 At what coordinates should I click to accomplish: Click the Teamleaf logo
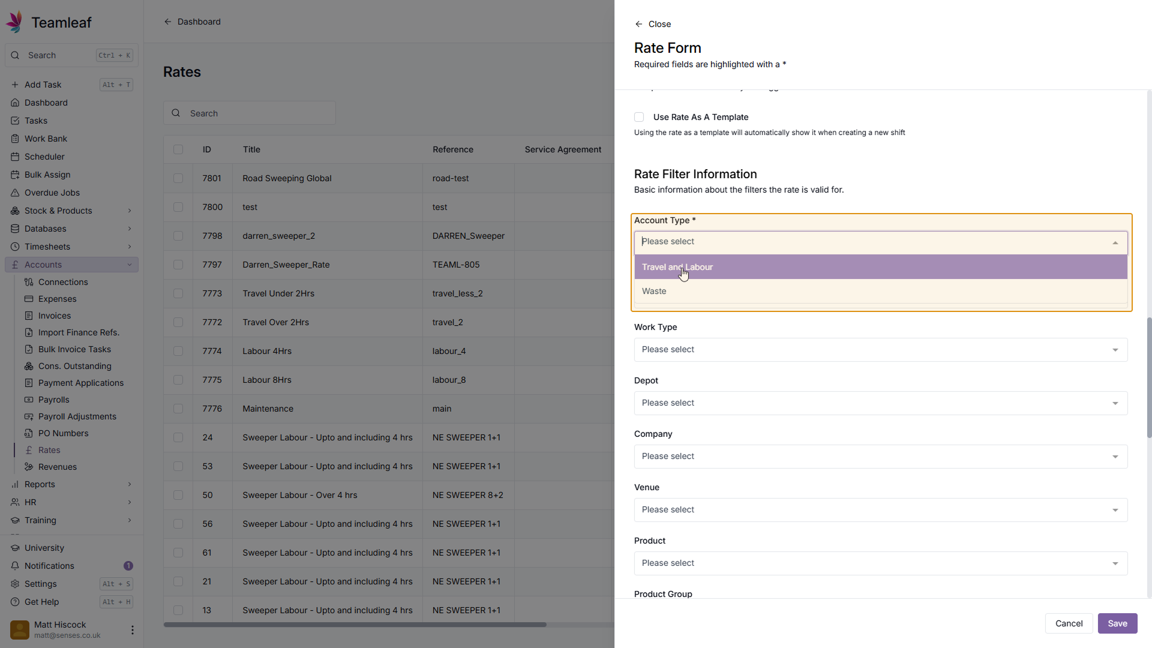pos(15,22)
